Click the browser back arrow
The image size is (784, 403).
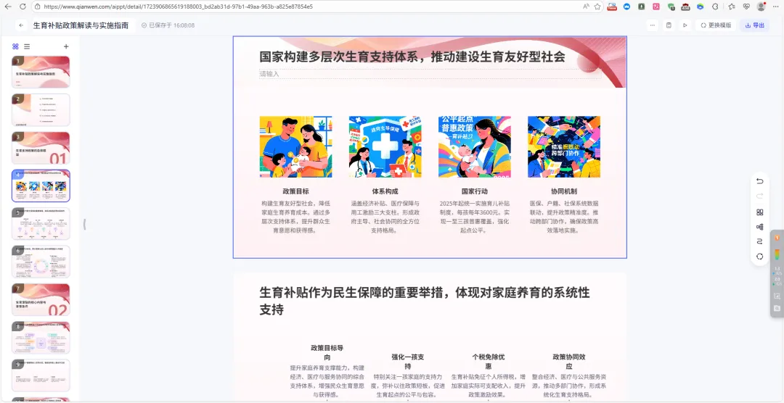pyautogui.click(x=8, y=7)
